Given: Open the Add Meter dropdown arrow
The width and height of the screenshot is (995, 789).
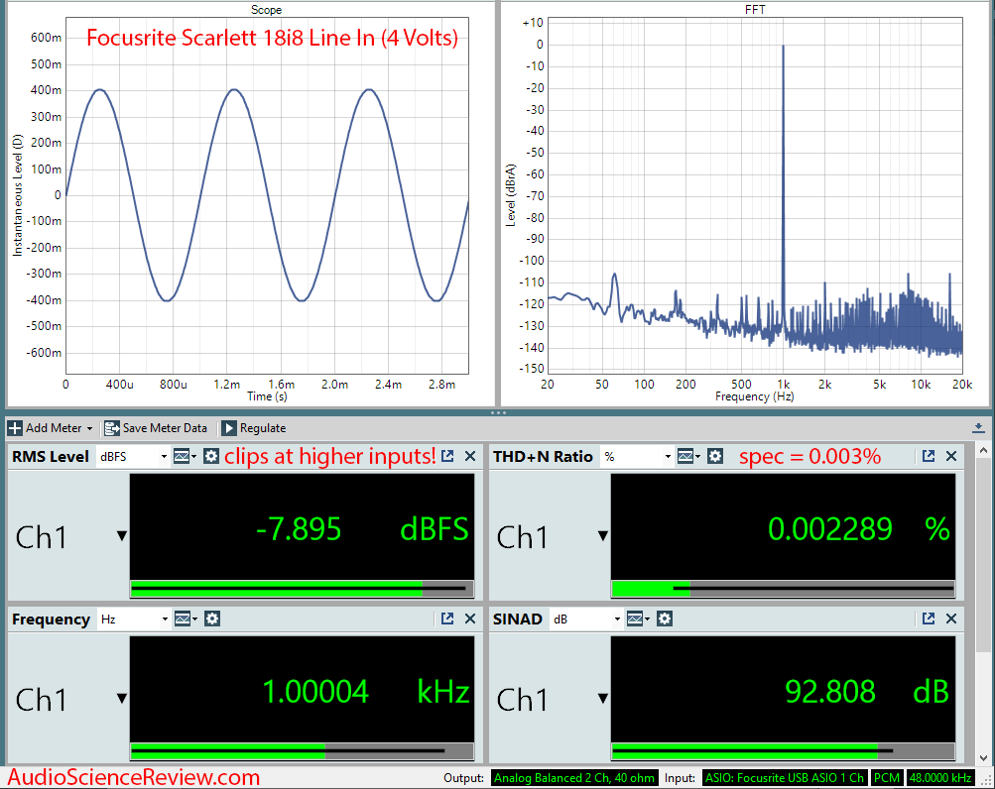Looking at the screenshot, I should click(89, 429).
